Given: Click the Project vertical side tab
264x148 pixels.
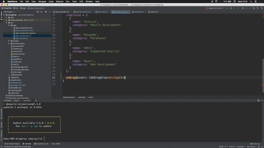Looking at the screenshot, I should 1,16.
